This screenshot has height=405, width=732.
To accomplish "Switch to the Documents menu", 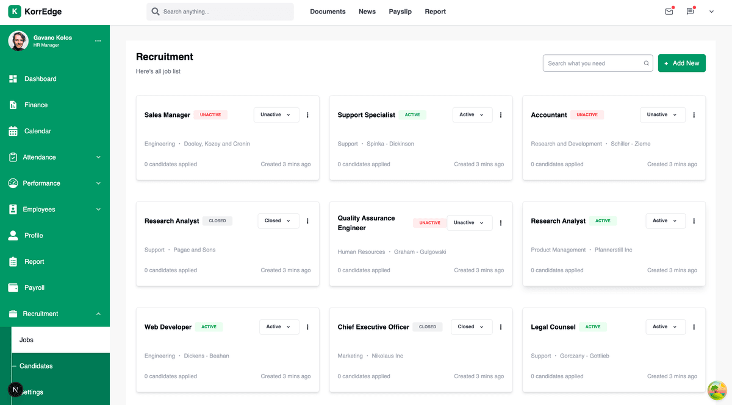I will point(328,11).
